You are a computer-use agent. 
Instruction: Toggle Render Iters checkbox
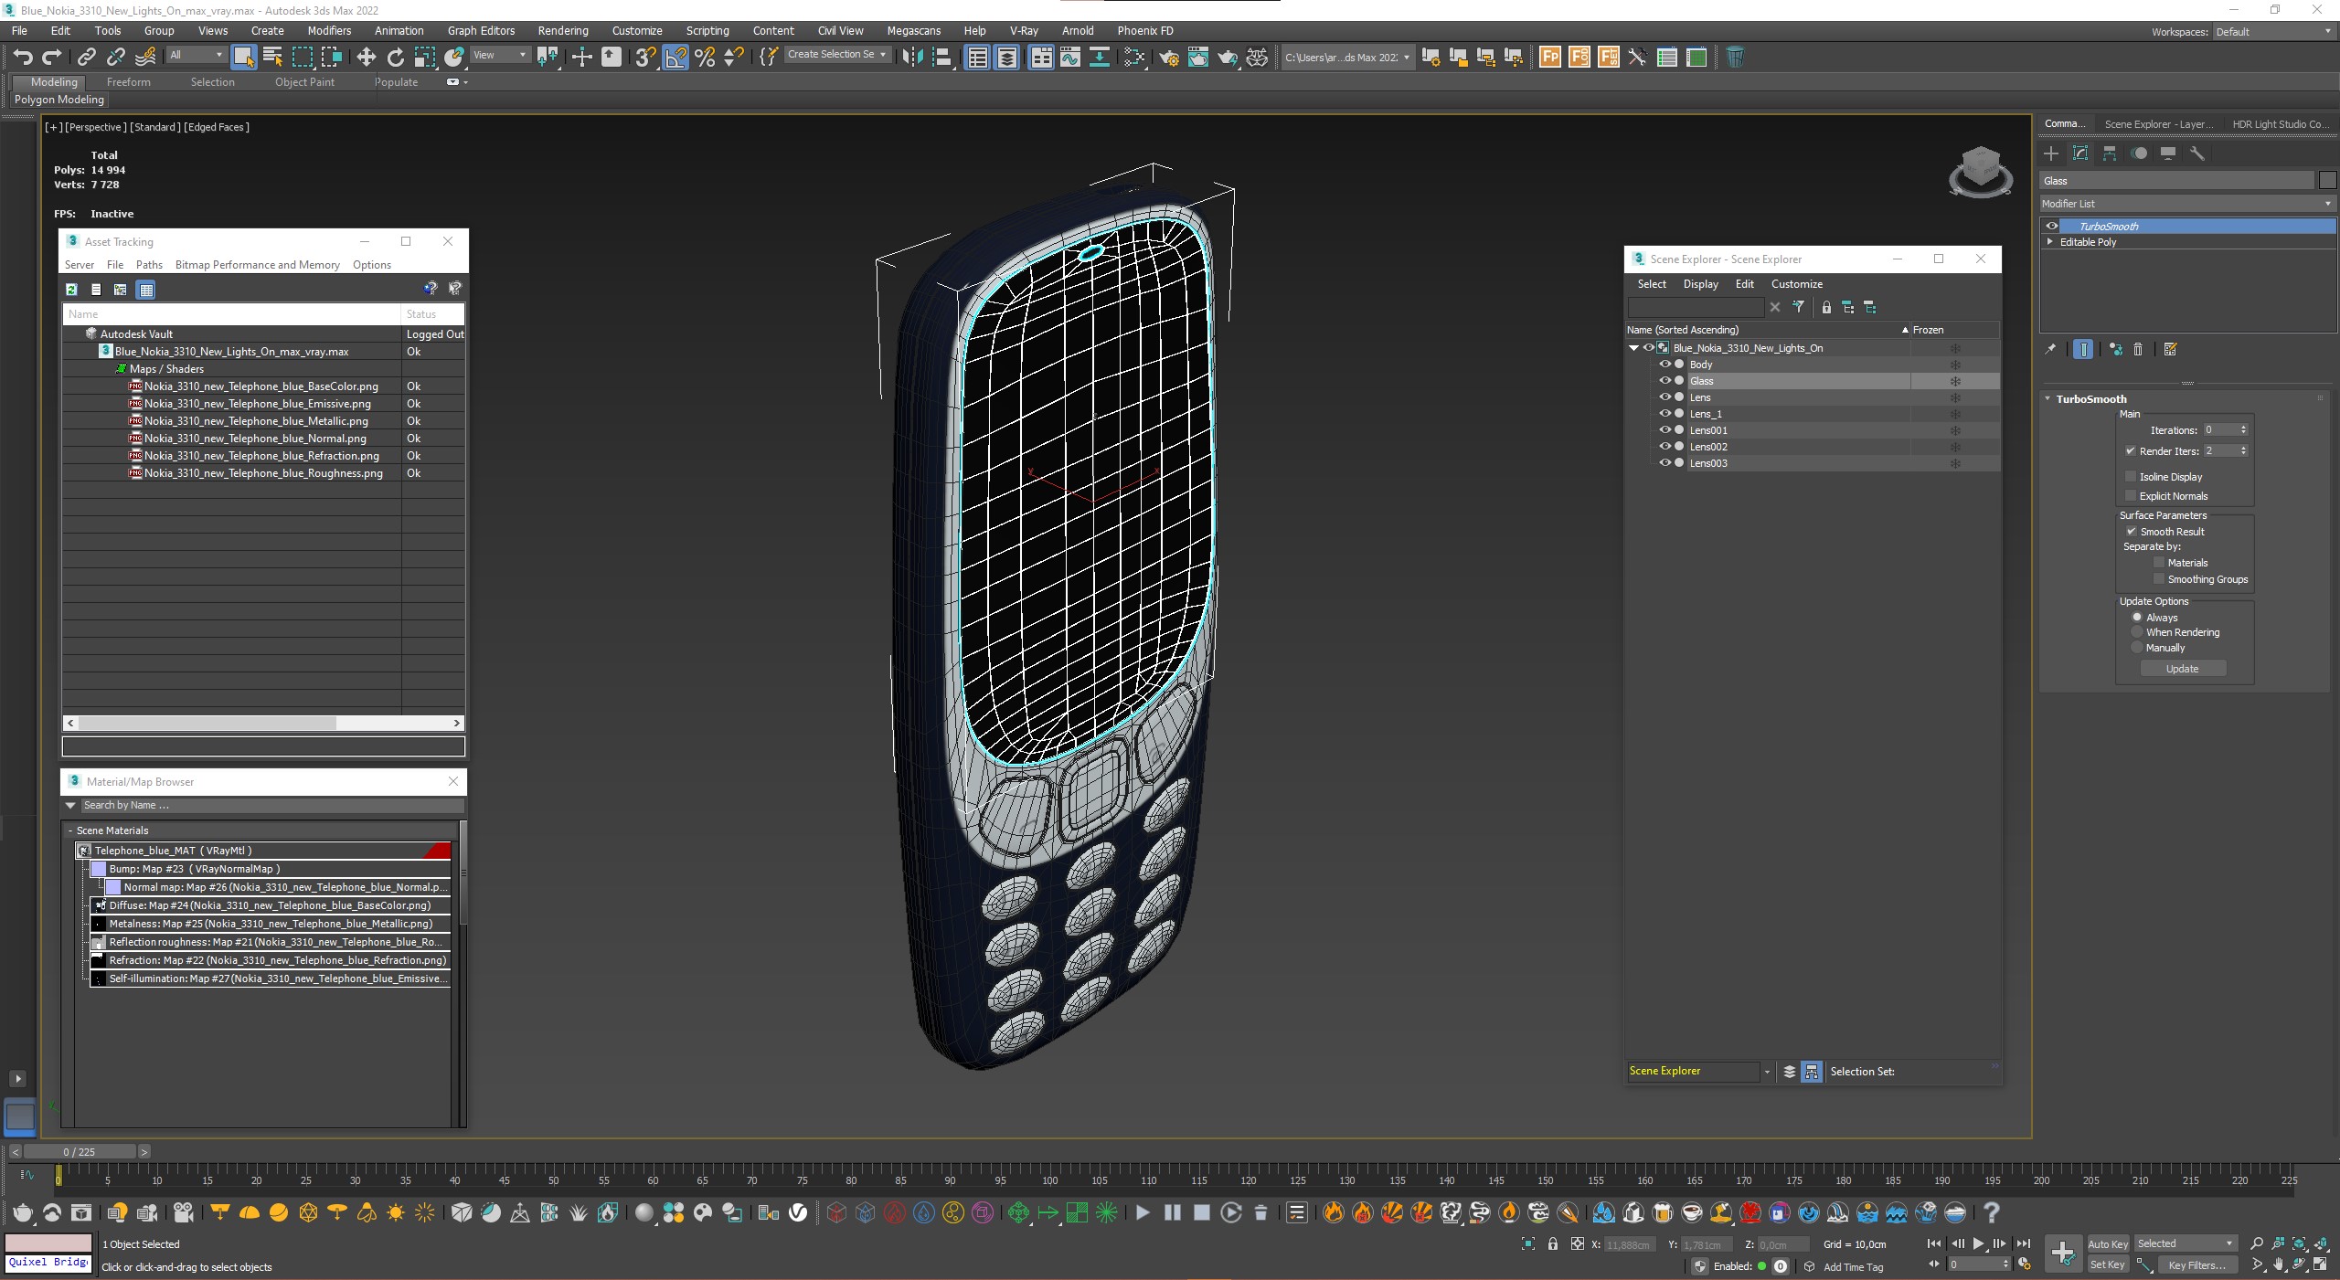(2131, 451)
